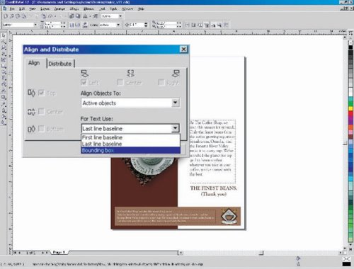Open the Align Objects To dropdown
The width and height of the screenshot is (354, 269).
130,103
